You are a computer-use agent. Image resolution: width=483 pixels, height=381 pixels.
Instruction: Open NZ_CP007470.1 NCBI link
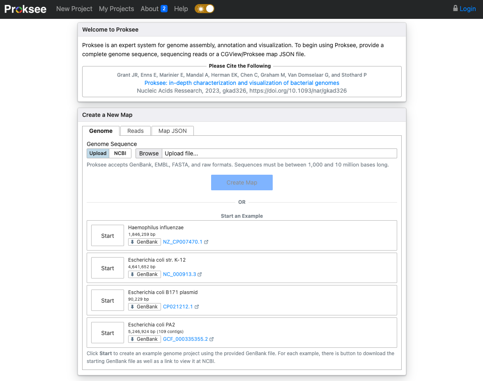point(183,242)
